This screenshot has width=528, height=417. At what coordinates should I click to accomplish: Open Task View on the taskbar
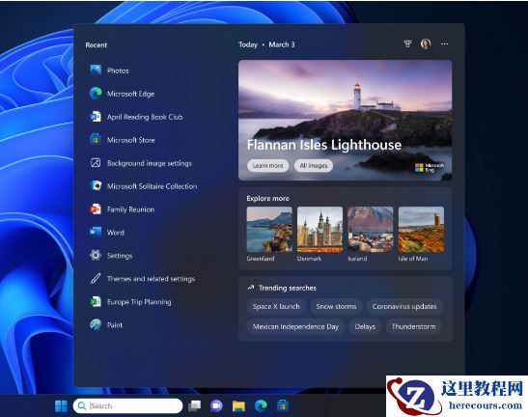click(x=194, y=405)
